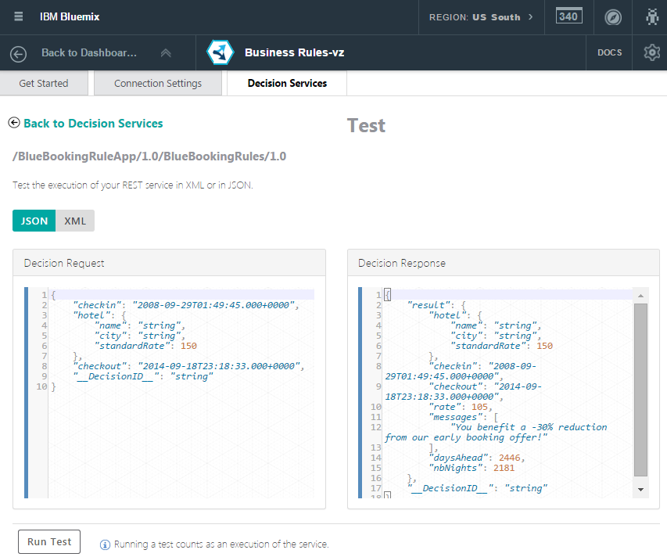Screen dimensions: 667x557
Task: Go back to Dashboard link
Action: click(89, 52)
